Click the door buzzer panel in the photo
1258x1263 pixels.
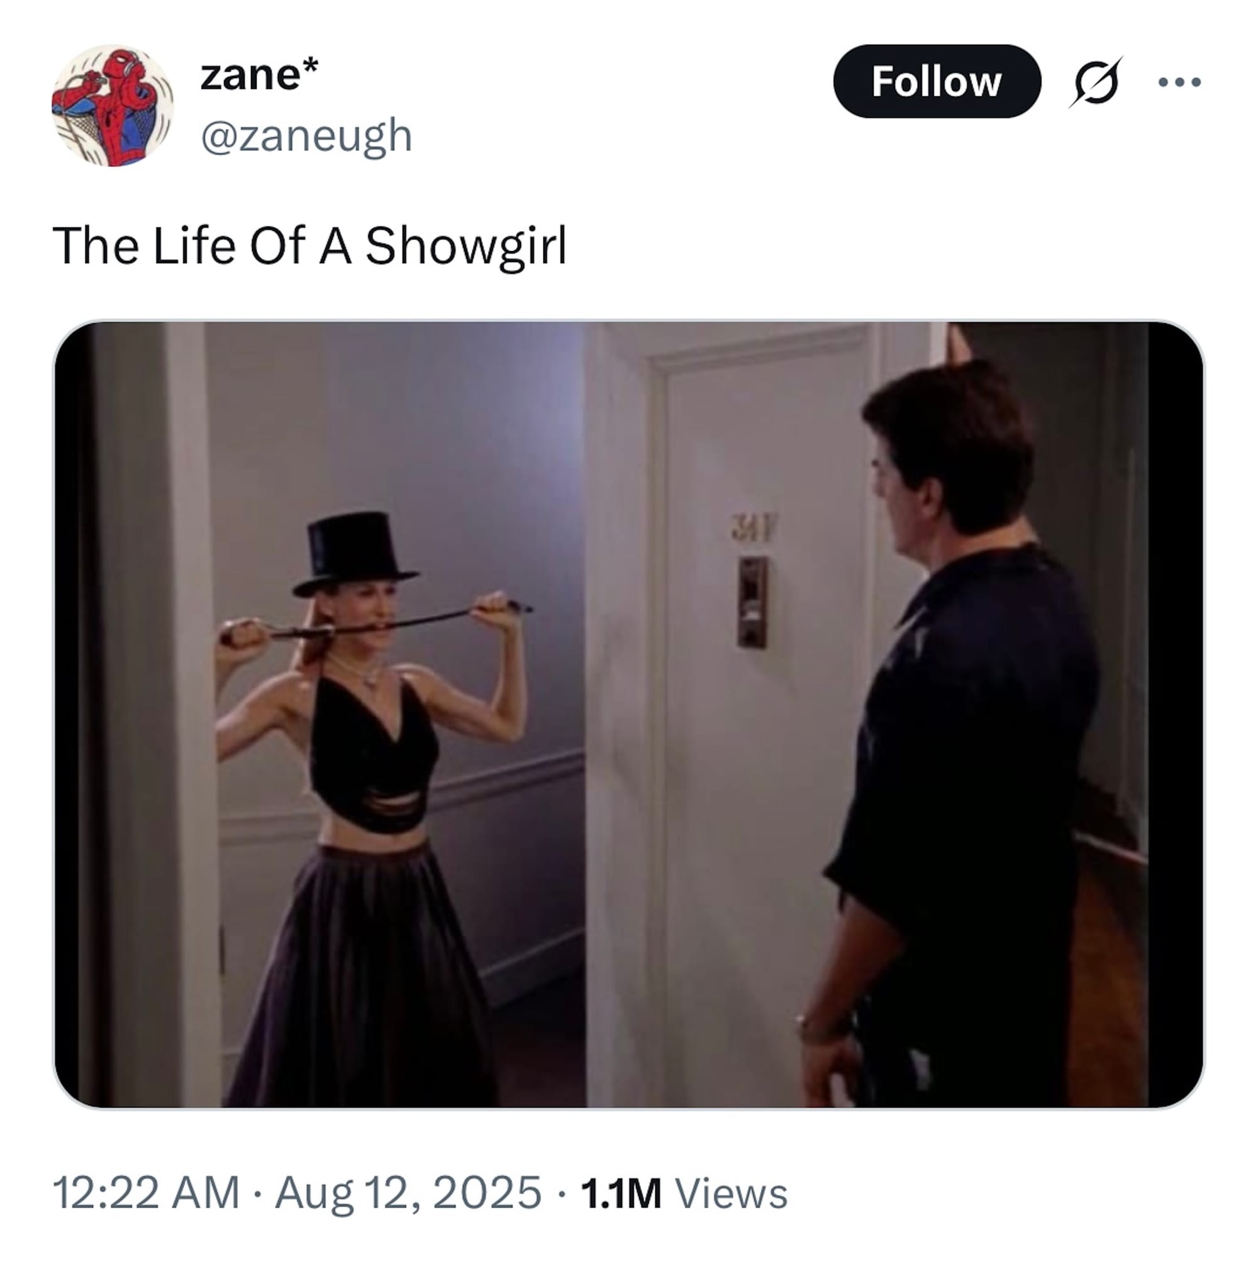tap(753, 602)
